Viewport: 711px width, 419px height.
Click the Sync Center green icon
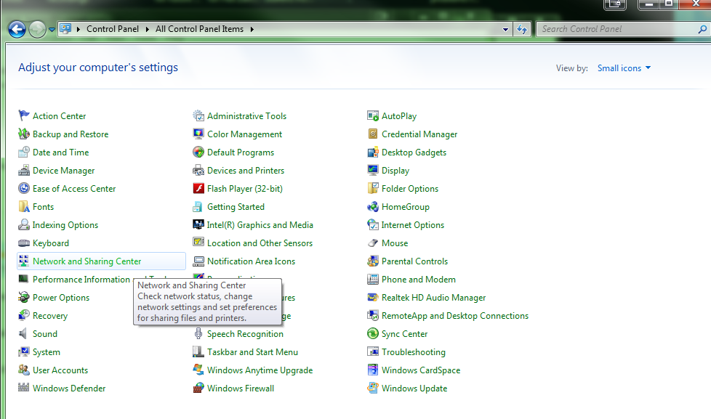[x=373, y=334]
